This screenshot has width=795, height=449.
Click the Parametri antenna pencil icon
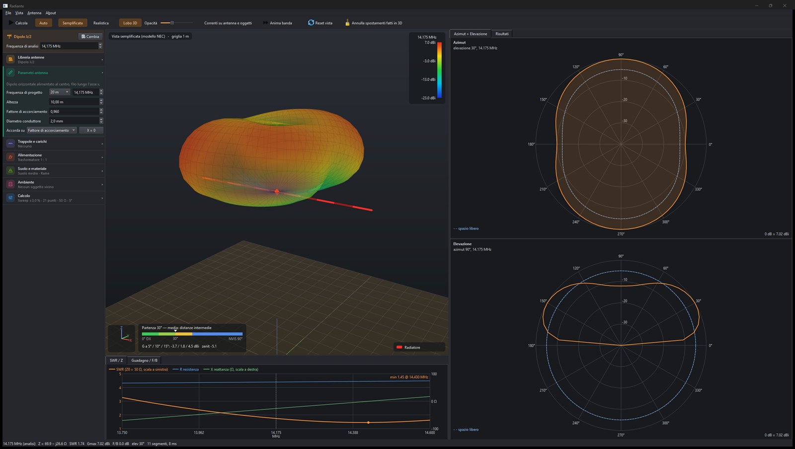[10, 73]
